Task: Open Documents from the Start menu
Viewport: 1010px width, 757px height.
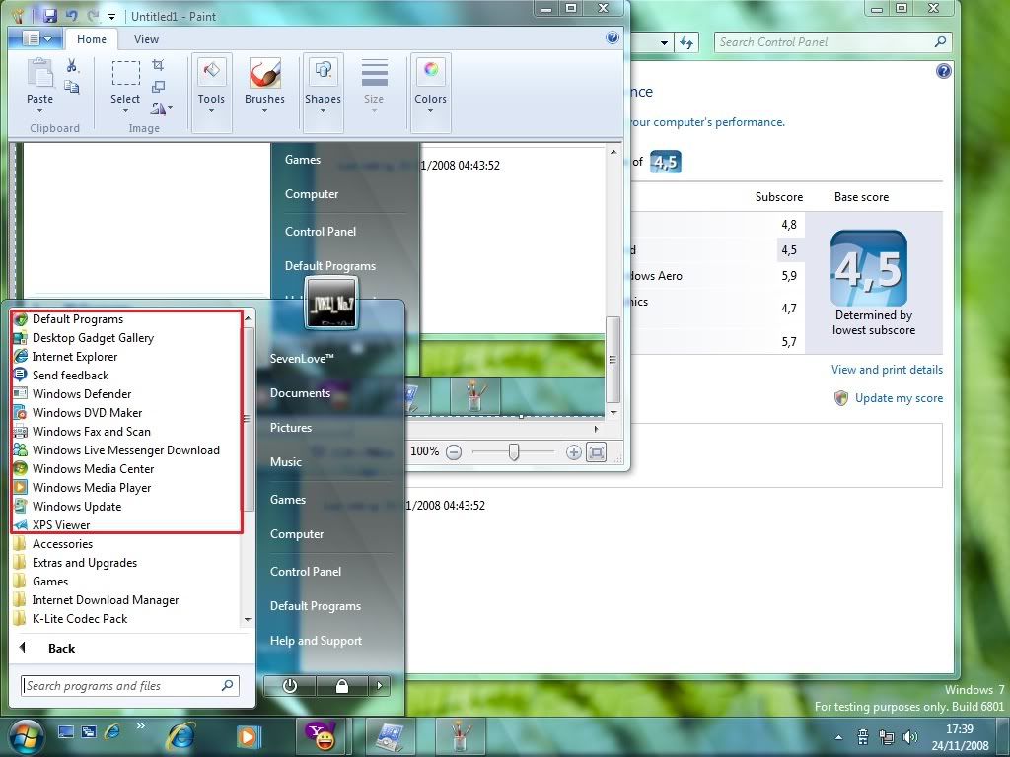Action: [300, 393]
